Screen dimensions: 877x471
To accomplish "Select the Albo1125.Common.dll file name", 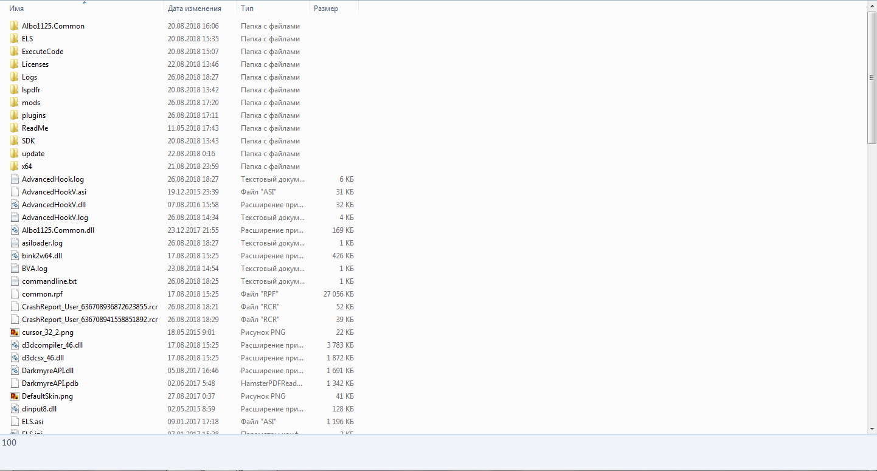I will [x=58, y=230].
